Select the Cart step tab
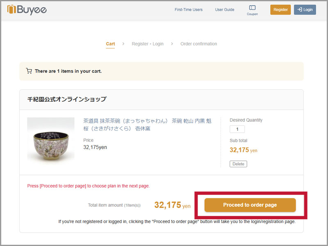Viewport: 328px width, 246px height. pos(110,44)
